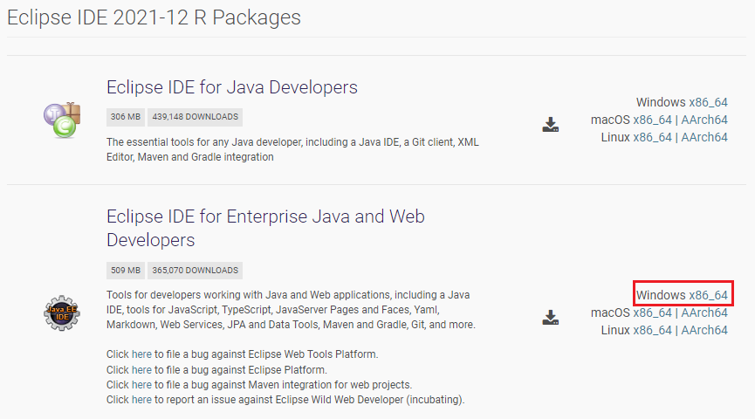755x419 pixels.
Task: Click 'here' to file Web Tools Platform bug
Action: pos(141,354)
